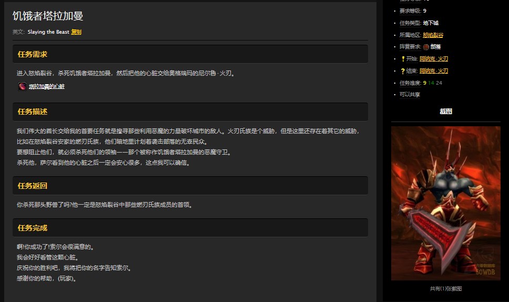This screenshot has height=302, width=509.
Task: Click the 可以共享 label
Action: [x=410, y=95]
